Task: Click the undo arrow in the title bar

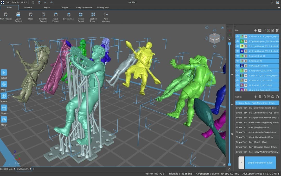Action: 45,2
